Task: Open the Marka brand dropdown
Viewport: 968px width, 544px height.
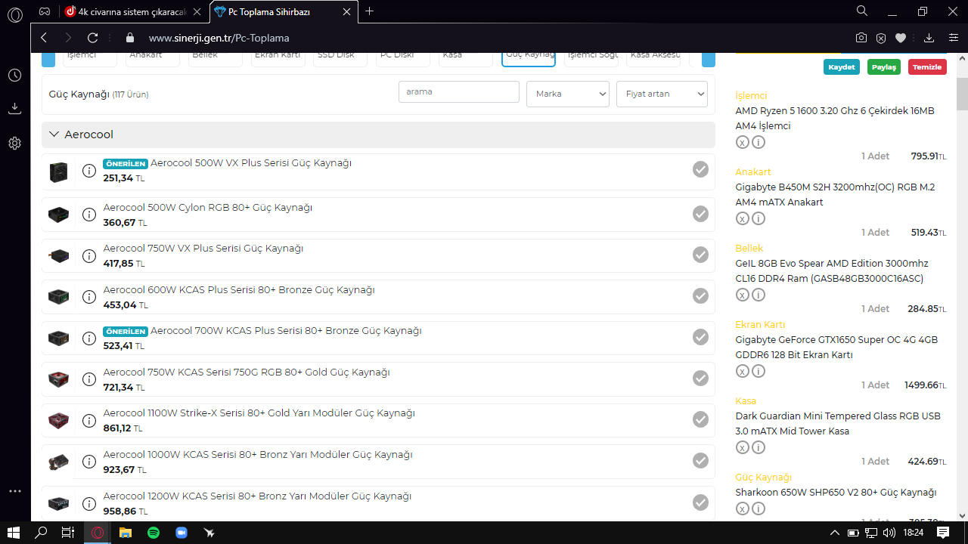Action: click(568, 94)
